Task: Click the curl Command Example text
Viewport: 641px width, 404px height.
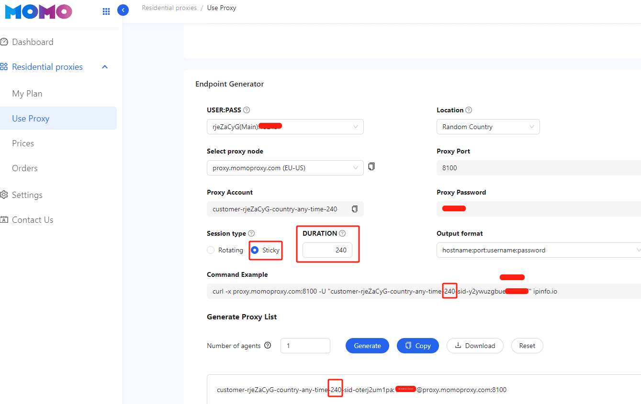Action: (x=384, y=291)
